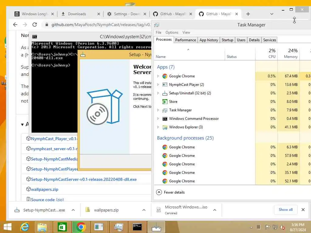Close the downloads bar with X

[x=303, y=210]
